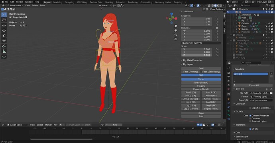Hide the Capa object in viewport
Image resolution: width=275 pixels, height=143 pixels.
click(269, 26)
